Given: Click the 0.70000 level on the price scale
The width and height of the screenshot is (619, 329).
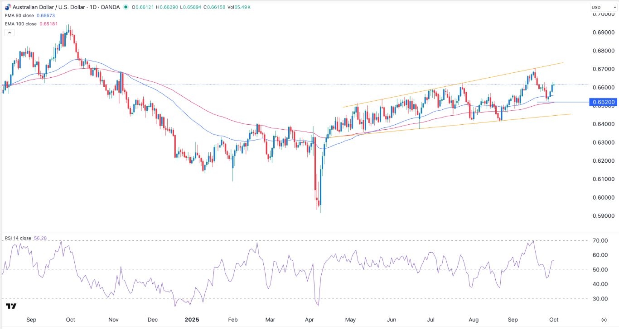Looking at the screenshot, I should pyautogui.click(x=604, y=14).
